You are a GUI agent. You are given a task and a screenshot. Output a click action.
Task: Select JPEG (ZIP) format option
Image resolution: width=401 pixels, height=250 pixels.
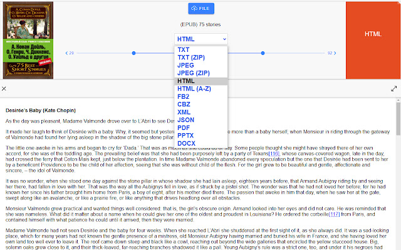tap(201, 73)
